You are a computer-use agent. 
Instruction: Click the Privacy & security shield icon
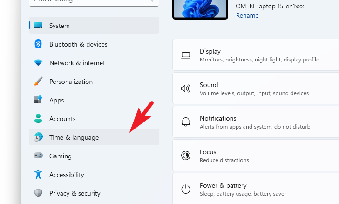(38, 193)
